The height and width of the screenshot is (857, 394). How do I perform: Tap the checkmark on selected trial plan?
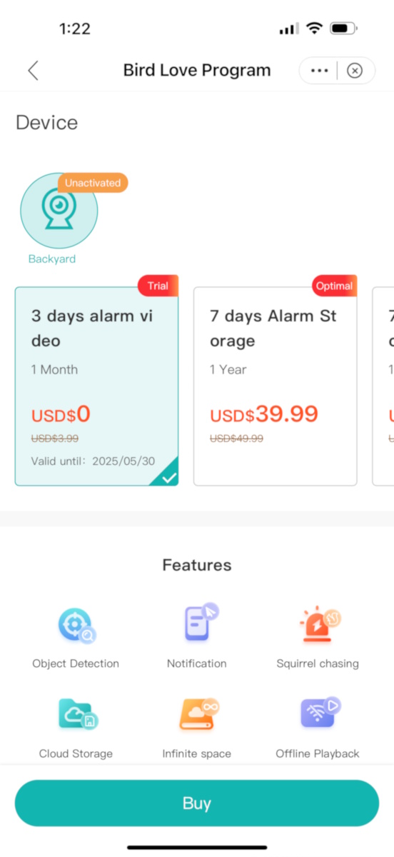(169, 478)
